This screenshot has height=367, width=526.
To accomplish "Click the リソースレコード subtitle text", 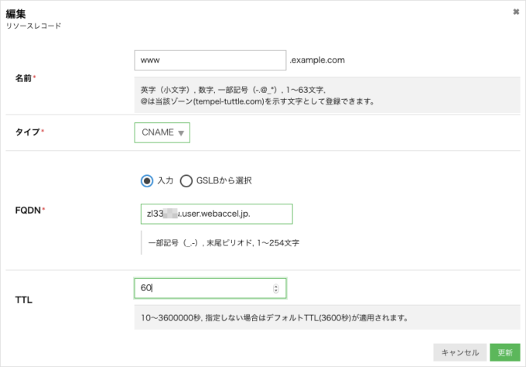I will coord(33,26).
